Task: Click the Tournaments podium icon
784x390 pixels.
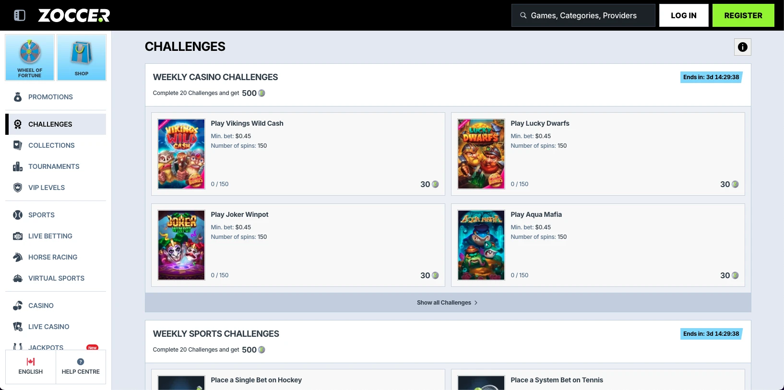Action: (18, 166)
